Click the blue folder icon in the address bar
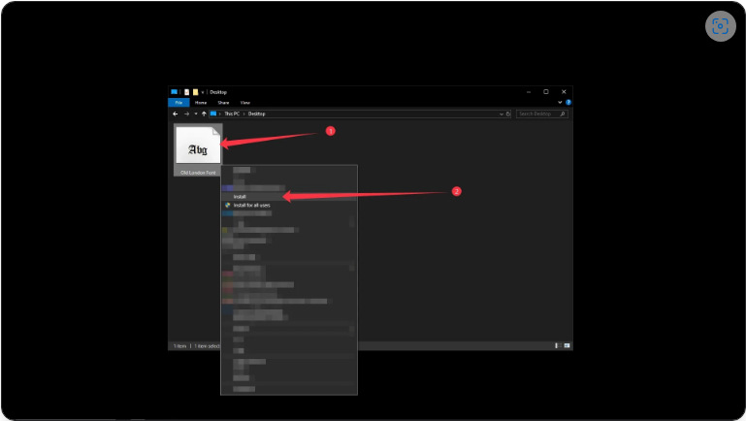The image size is (746, 421). pos(213,113)
